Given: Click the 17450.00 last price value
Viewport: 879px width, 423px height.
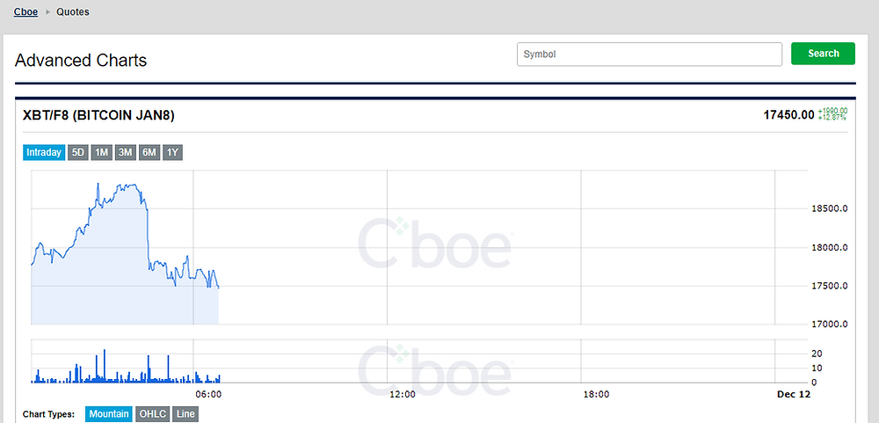Looking at the screenshot, I should (788, 115).
